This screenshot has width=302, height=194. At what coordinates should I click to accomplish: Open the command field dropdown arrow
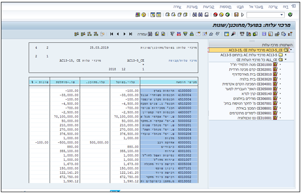click(x=282, y=15)
